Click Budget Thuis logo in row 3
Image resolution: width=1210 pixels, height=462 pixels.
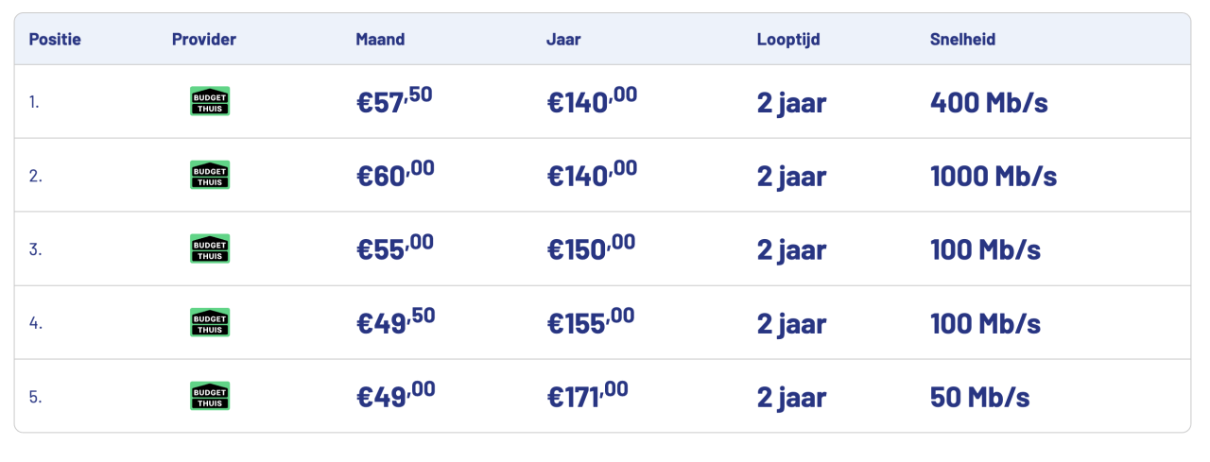(210, 248)
